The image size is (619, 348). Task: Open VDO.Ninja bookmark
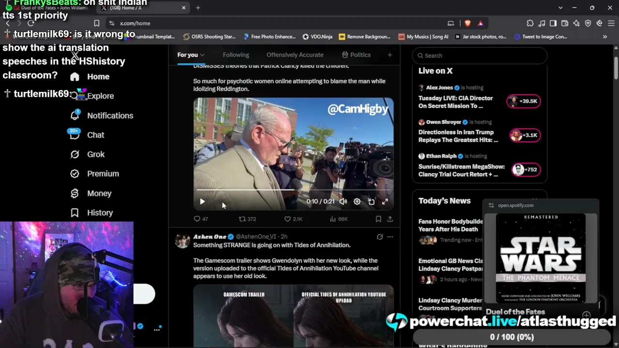[317, 37]
